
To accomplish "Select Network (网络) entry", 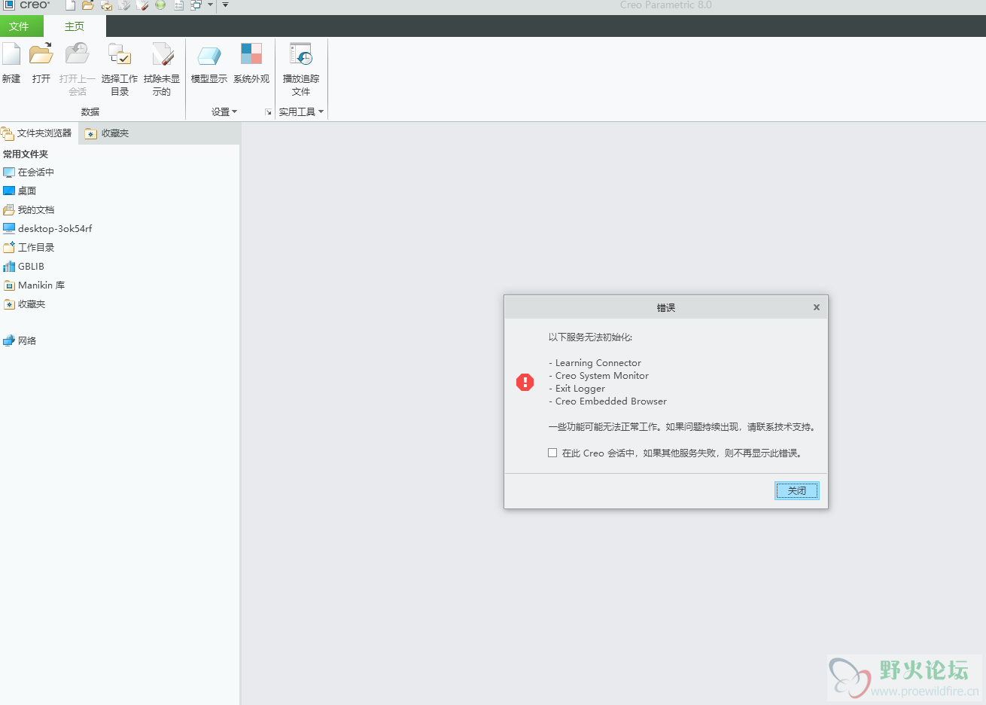I will point(20,340).
